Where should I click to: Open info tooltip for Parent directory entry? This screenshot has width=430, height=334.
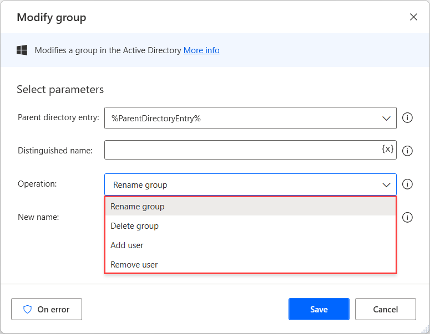click(407, 118)
